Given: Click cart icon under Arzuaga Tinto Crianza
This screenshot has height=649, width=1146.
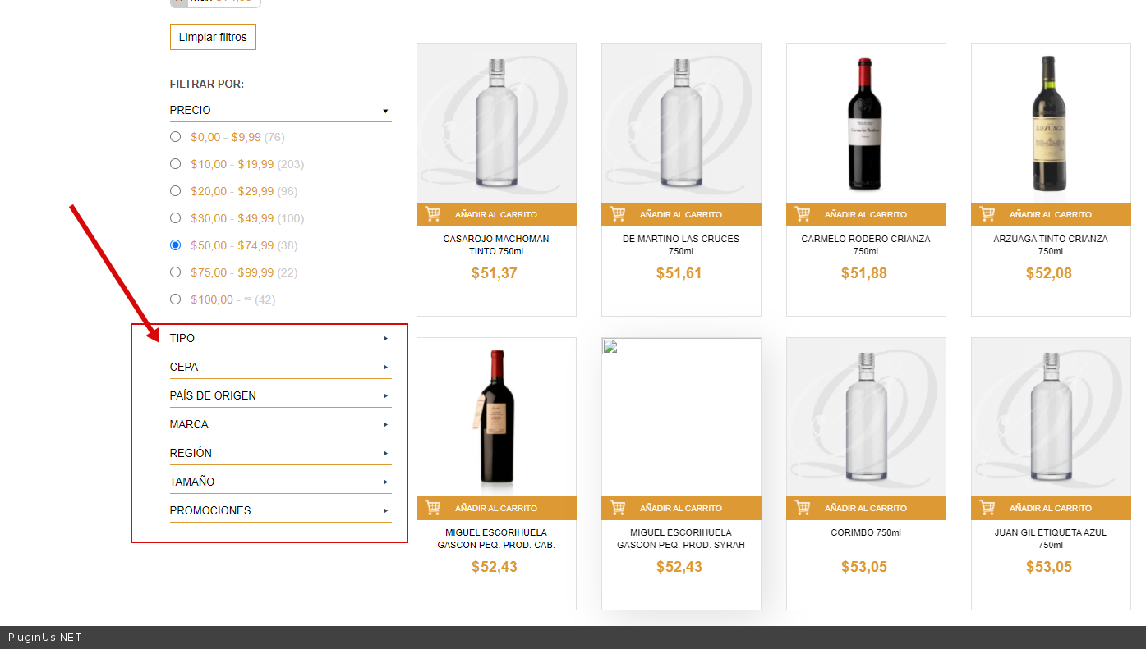Looking at the screenshot, I should pos(987,214).
